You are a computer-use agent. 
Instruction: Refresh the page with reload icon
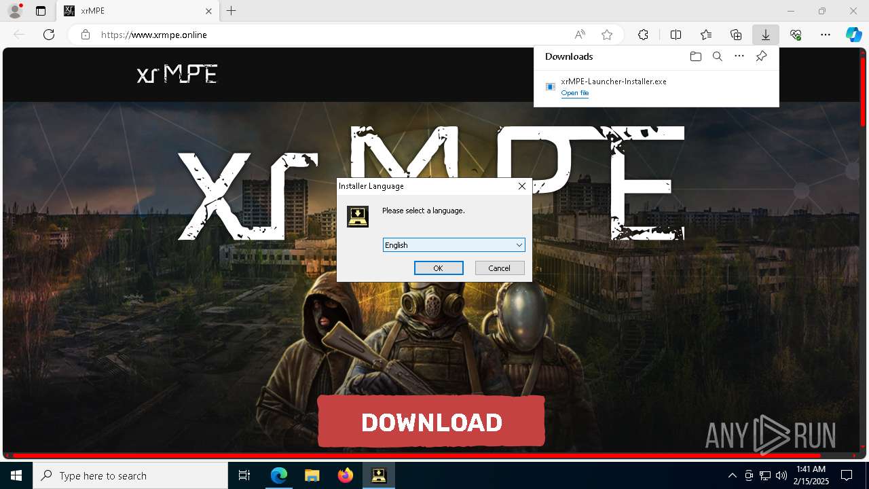(x=49, y=35)
